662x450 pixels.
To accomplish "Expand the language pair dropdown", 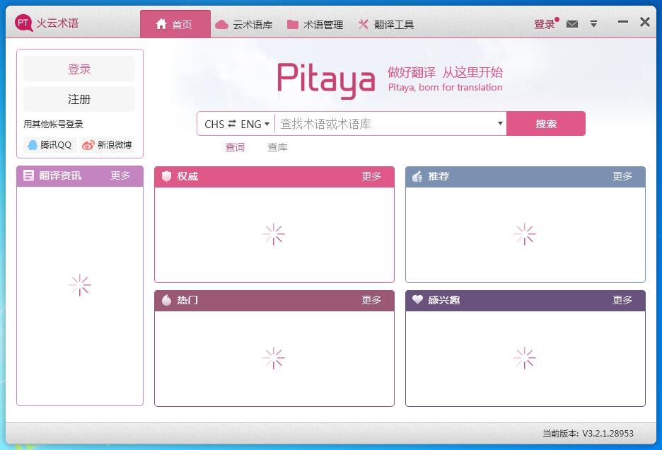I will (x=267, y=124).
